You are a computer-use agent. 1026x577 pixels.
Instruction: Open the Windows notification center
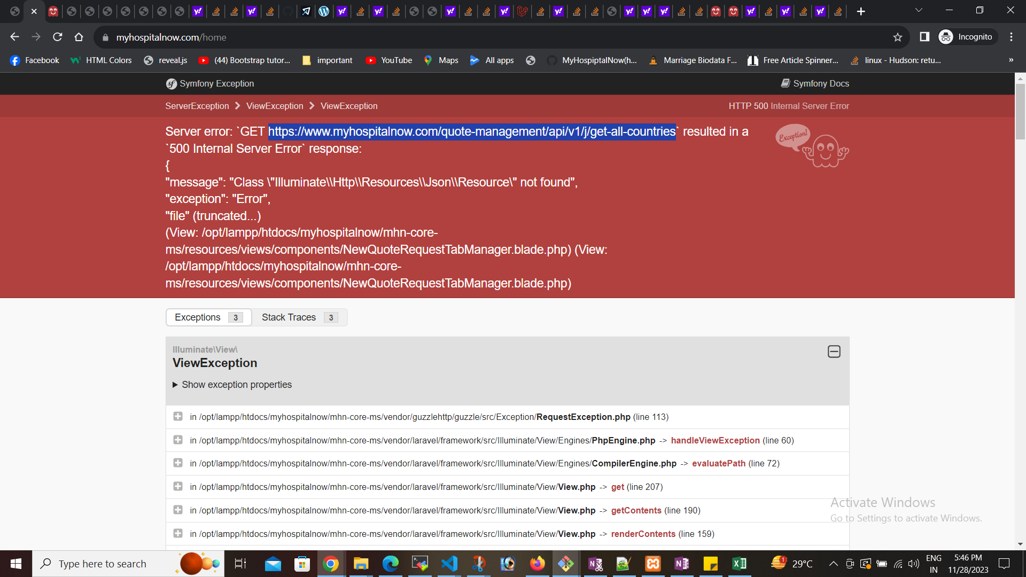1004,564
